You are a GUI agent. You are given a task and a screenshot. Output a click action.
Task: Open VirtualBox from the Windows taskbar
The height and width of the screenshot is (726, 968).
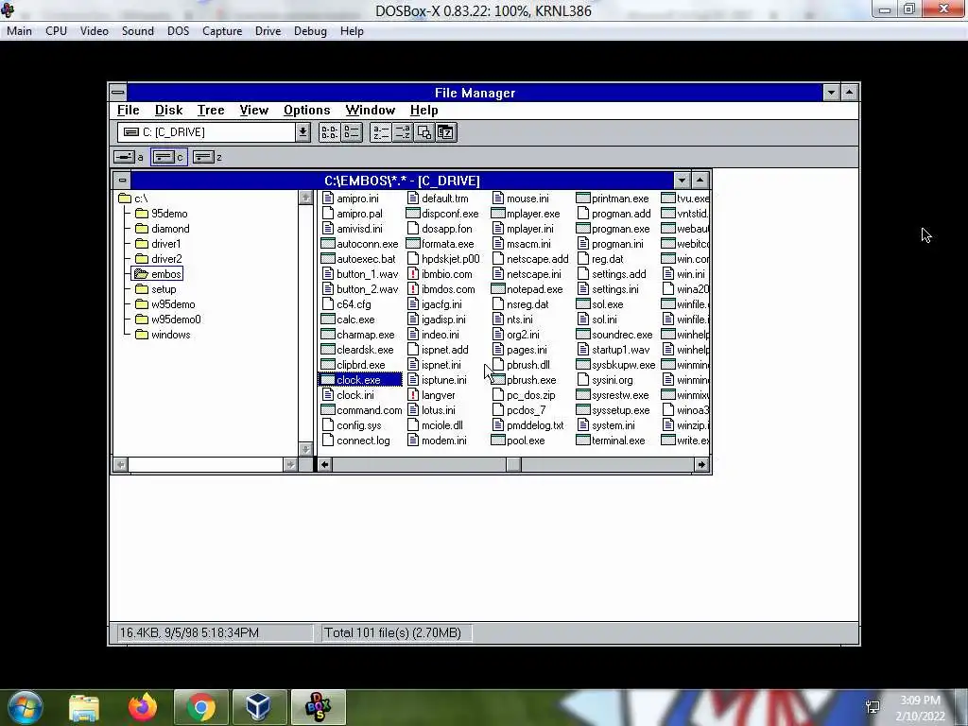pyautogui.click(x=258, y=707)
